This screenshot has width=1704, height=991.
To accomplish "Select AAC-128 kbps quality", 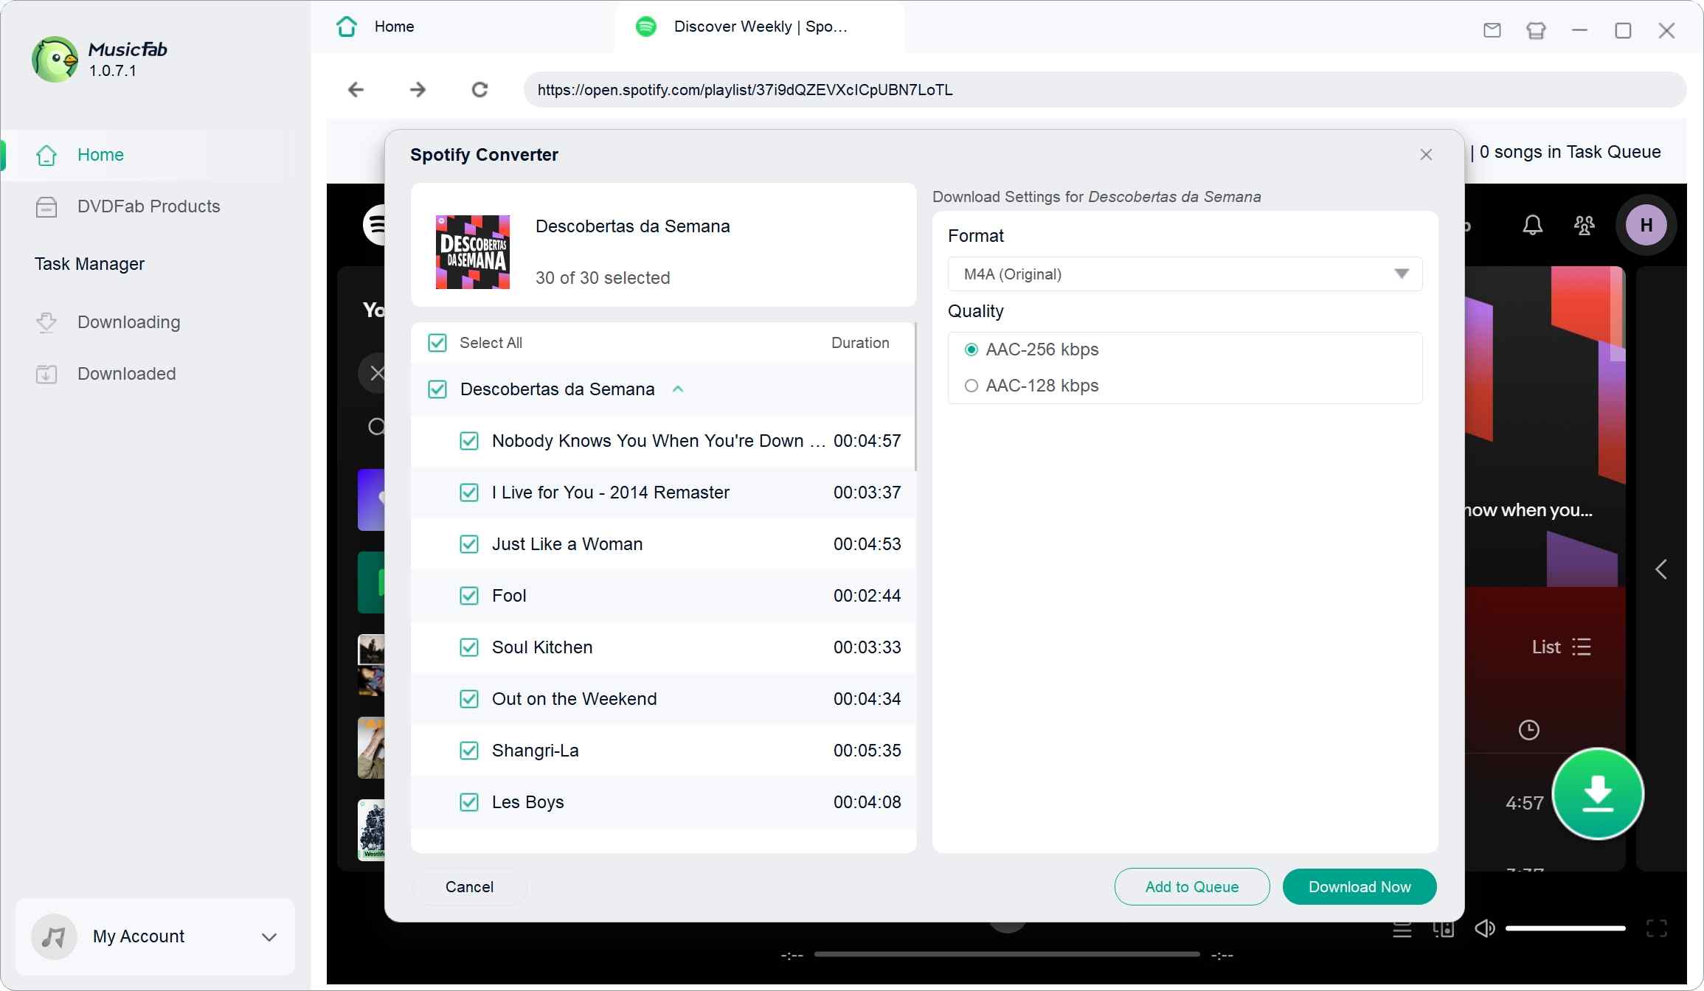I will (x=972, y=386).
